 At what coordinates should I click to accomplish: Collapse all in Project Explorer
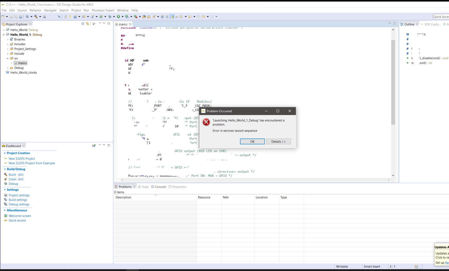click(x=83, y=24)
